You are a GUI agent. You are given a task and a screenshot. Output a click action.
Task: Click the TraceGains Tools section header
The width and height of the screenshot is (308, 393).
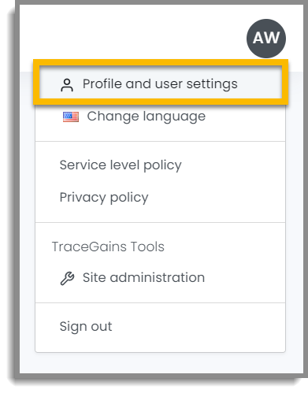click(108, 247)
